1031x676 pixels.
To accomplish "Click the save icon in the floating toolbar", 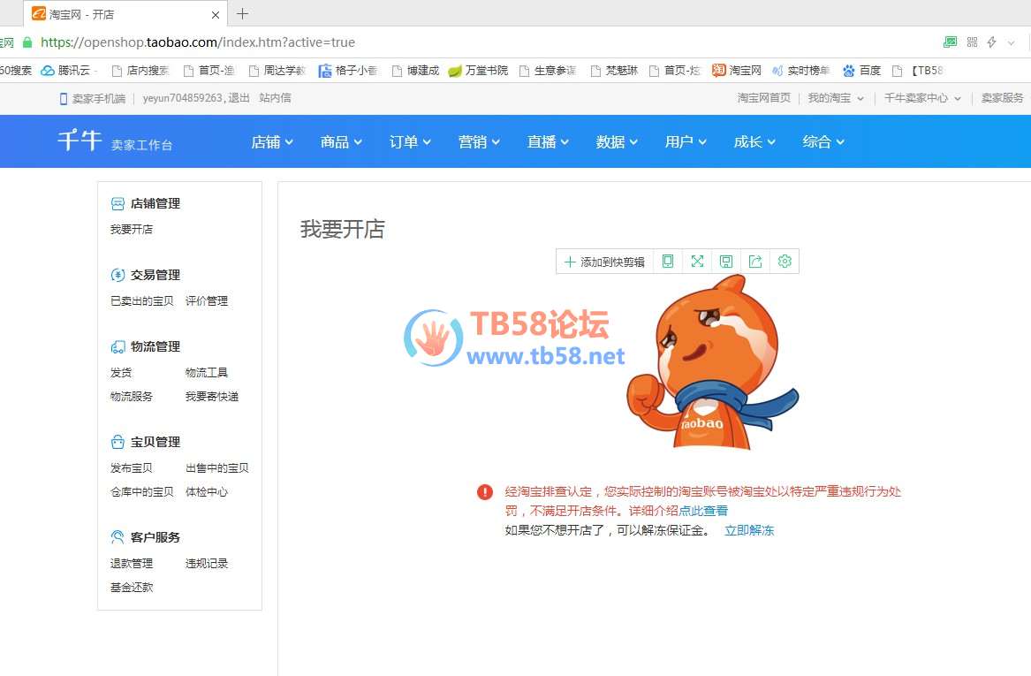I will click(x=726, y=261).
